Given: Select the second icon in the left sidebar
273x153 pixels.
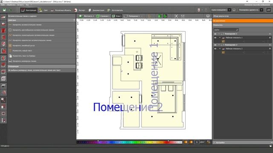Looking at the screenshot, I should pos(3,24).
